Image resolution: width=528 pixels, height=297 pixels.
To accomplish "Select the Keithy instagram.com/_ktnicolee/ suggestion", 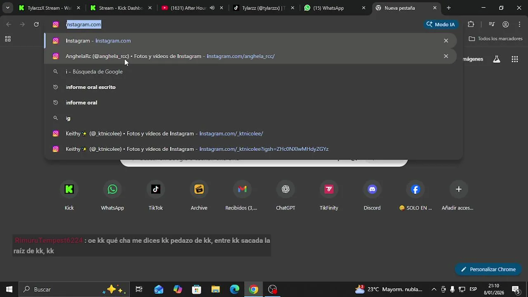I will pos(250,134).
